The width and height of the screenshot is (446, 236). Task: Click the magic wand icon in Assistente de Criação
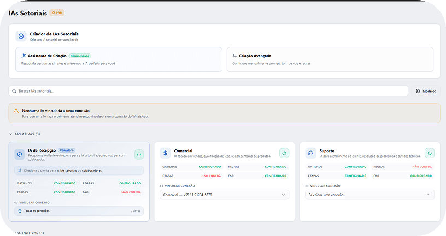click(x=24, y=56)
